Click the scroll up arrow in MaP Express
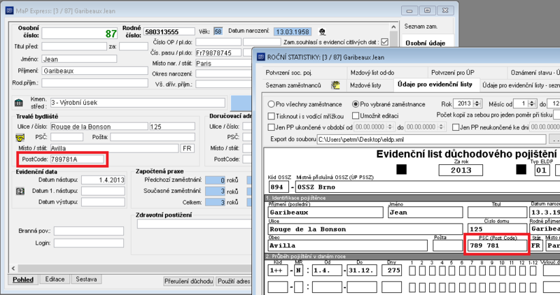The width and height of the screenshot is (560, 295). pos(393,27)
